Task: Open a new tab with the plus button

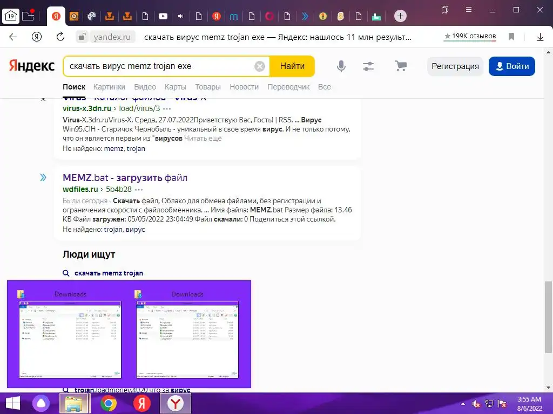Action: pos(400,16)
